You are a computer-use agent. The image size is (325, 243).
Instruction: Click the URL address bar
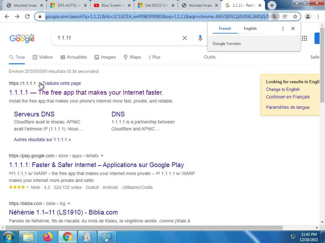[x=157, y=16]
